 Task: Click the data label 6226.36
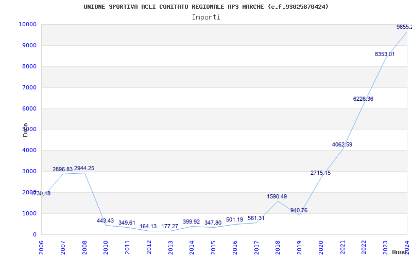click(363, 99)
